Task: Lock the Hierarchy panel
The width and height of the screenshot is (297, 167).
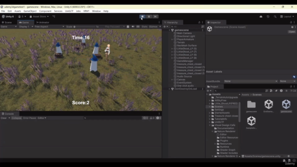Action: (x=199, y=22)
